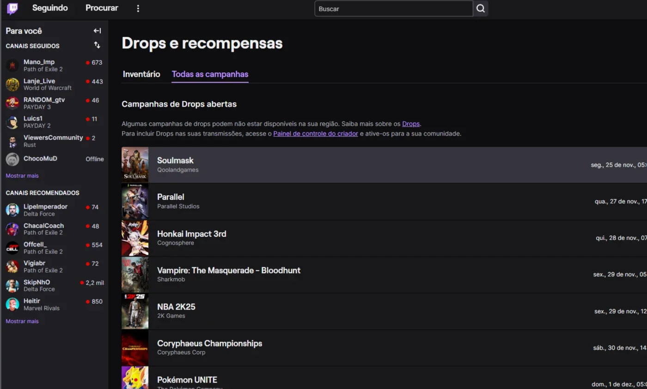
Task: Click the Honkai Impact 3rd cover thumbnail
Action: click(x=135, y=238)
